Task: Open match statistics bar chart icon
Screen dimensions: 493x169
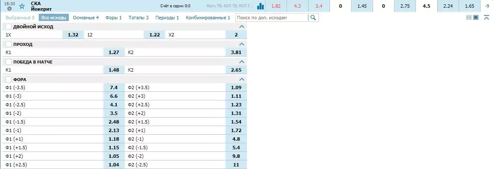Action: (260, 6)
